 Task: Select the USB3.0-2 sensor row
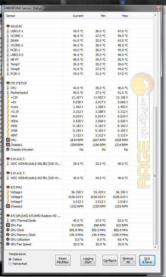point(67,55)
